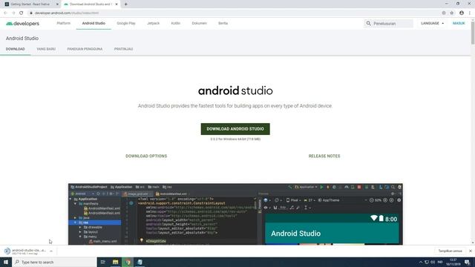Click the page vertical scrollbar thumb

coord(473,33)
